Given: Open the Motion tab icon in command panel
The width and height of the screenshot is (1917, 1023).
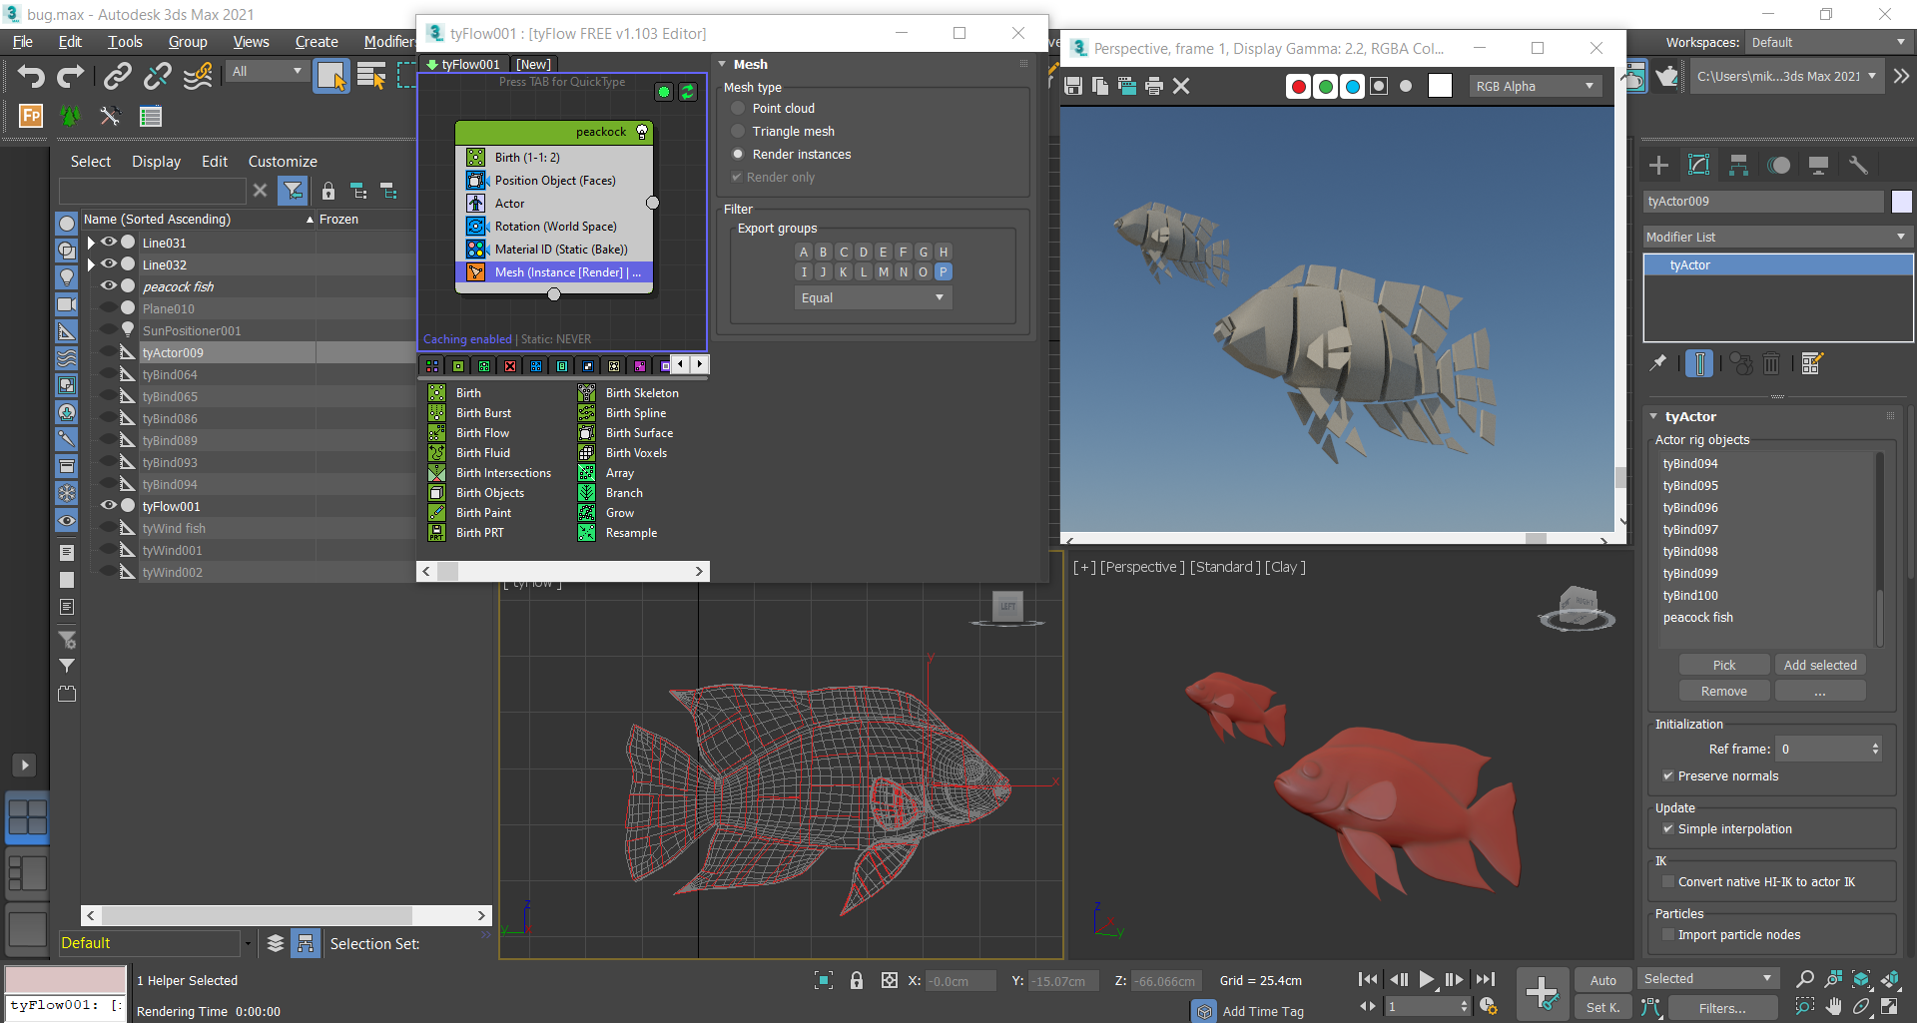Looking at the screenshot, I should pos(1779,166).
